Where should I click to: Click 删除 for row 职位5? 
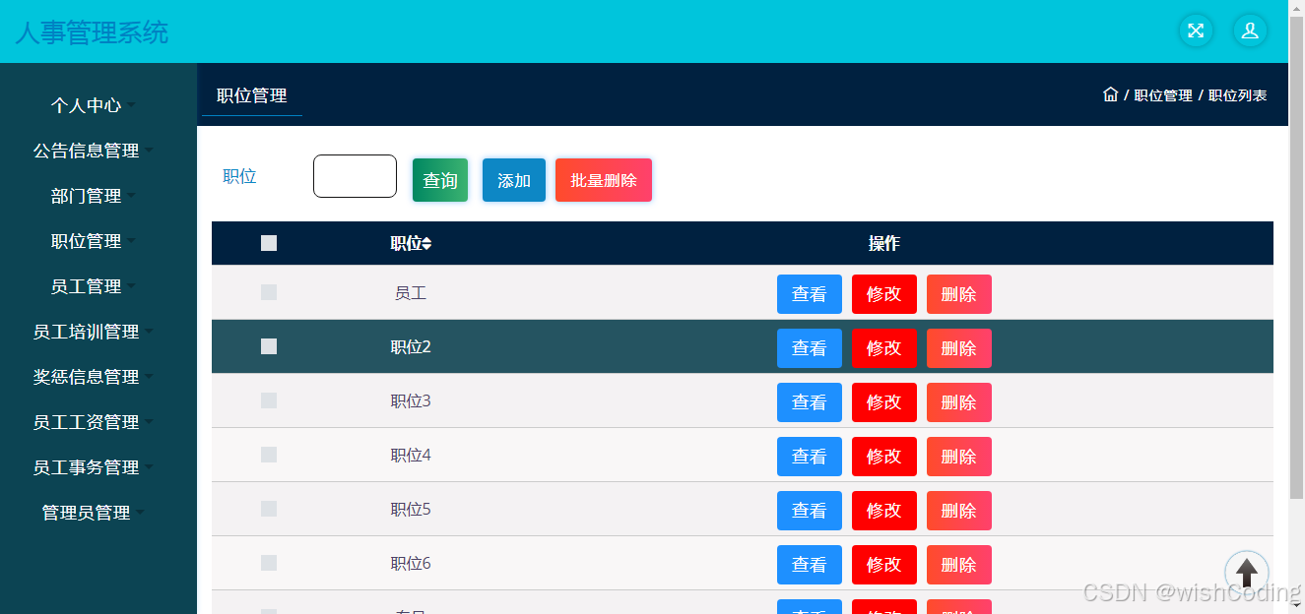[x=959, y=511]
